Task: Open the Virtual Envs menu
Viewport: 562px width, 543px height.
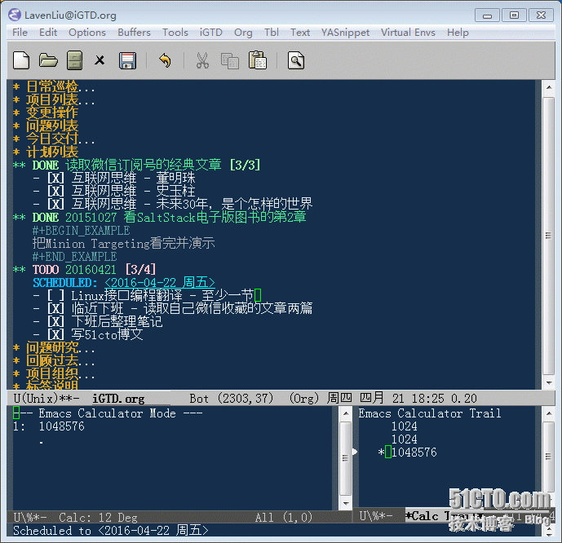Action: pyautogui.click(x=408, y=33)
